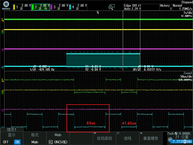The width and height of the screenshot is (193, 145).
Task: Toggle Main ON(50%) window setting
Action: coord(58,138)
